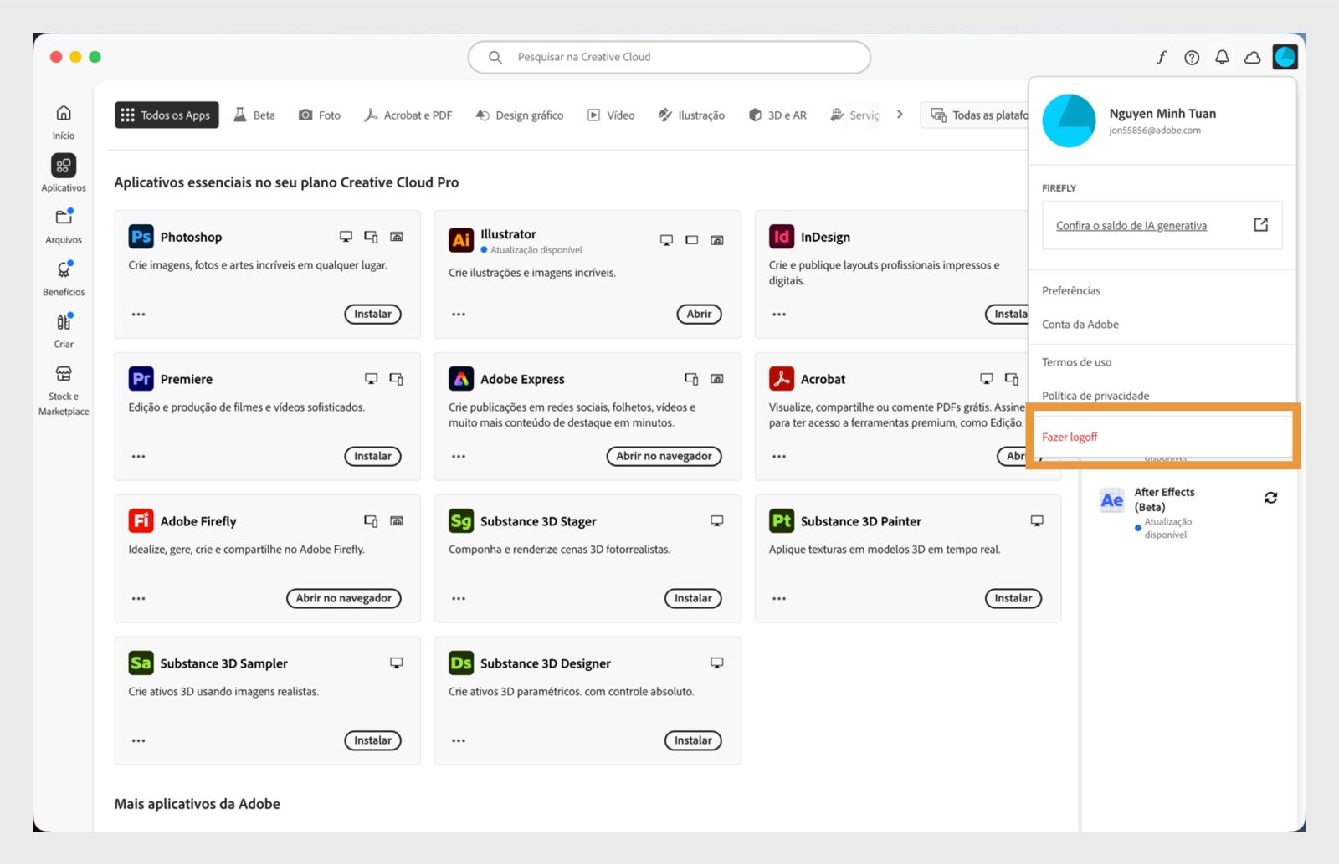This screenshot has width=1339, height=865.
Task: Click the Photoshop app icon
Action: (141, 237)
